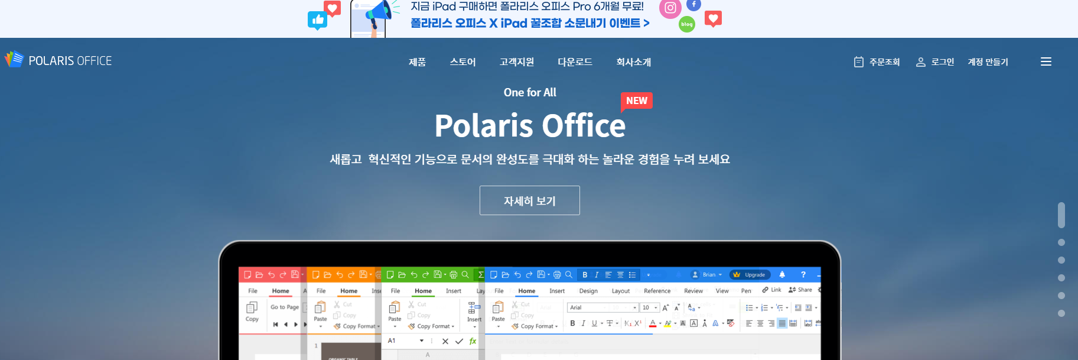Click the undo icon in the green toolbar
Viewport: 1078px width, 360px height.
(x=413, y=275)
